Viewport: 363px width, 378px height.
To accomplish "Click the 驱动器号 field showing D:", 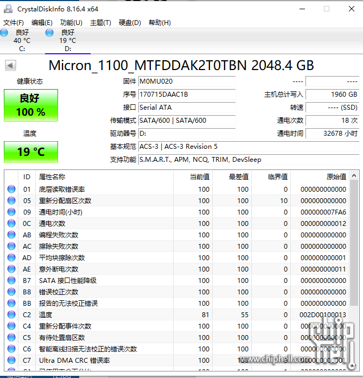I will coord(187,133).
